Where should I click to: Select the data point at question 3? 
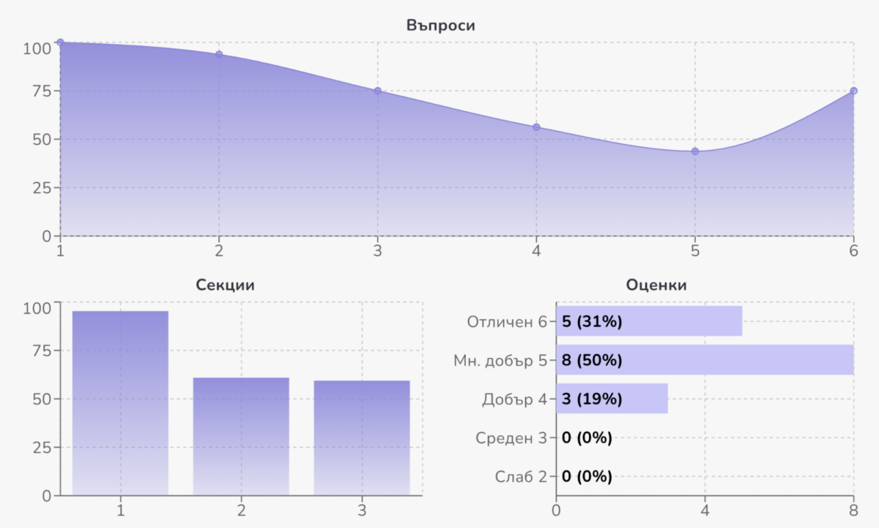pos(378,91)
